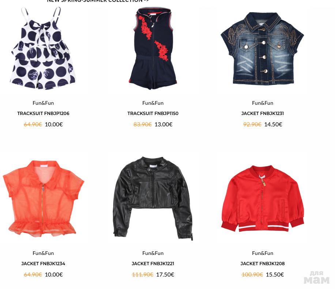Image resolution: width=335 pixels, height=289 pixels.
Task: Click the TRACKSUIT FNBJP1150 title link
Action: coord(153,114)
